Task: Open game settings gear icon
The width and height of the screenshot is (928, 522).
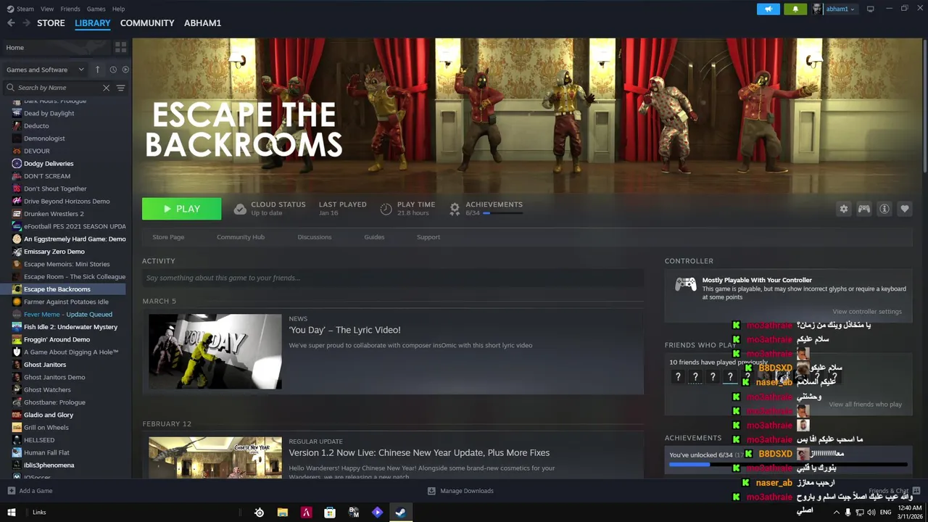Action: [844, 209]
